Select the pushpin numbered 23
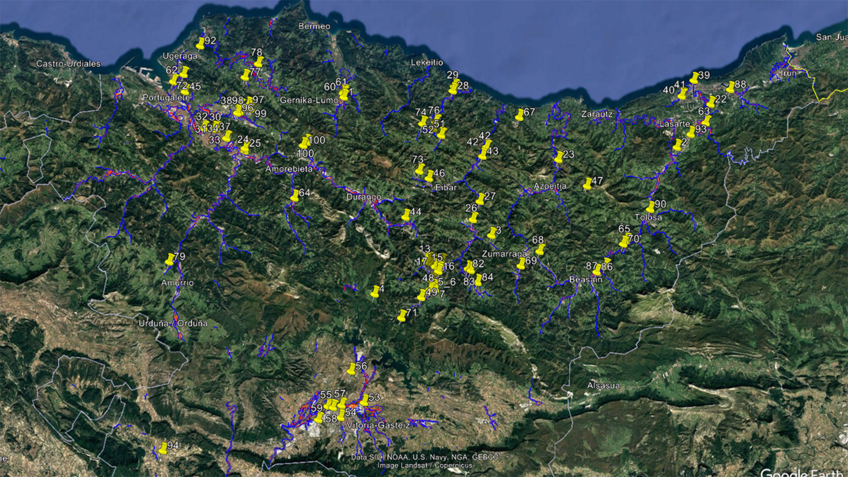Viewport: 848px width, 477px height. (559, 157)
